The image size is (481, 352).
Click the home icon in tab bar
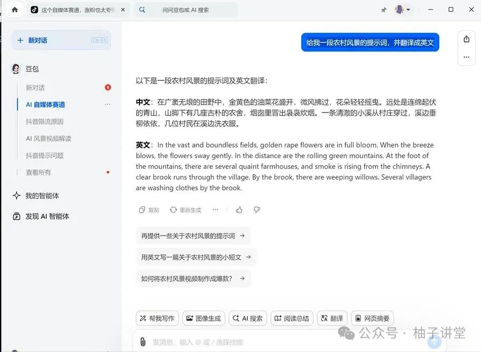14,10
